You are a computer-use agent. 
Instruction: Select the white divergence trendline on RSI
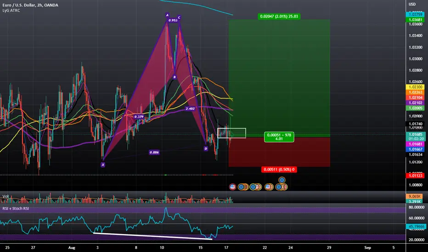click(x=152, y=236)
